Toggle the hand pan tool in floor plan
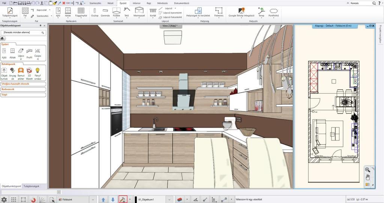The height and width of the screenshot is (203, 384). pos(367,177)
